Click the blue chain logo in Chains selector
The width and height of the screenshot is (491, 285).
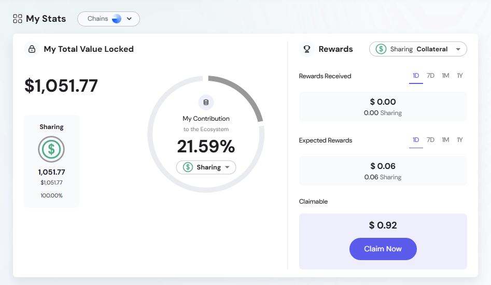(x=117, y=19)
